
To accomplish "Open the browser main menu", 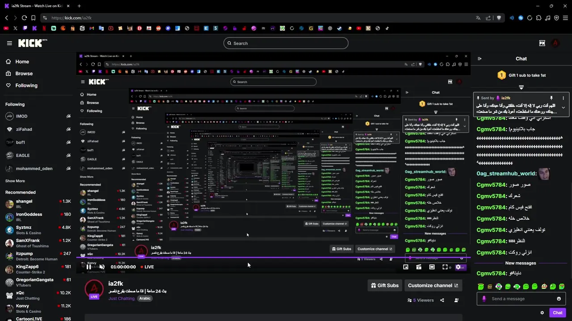I will coord(565,18).
